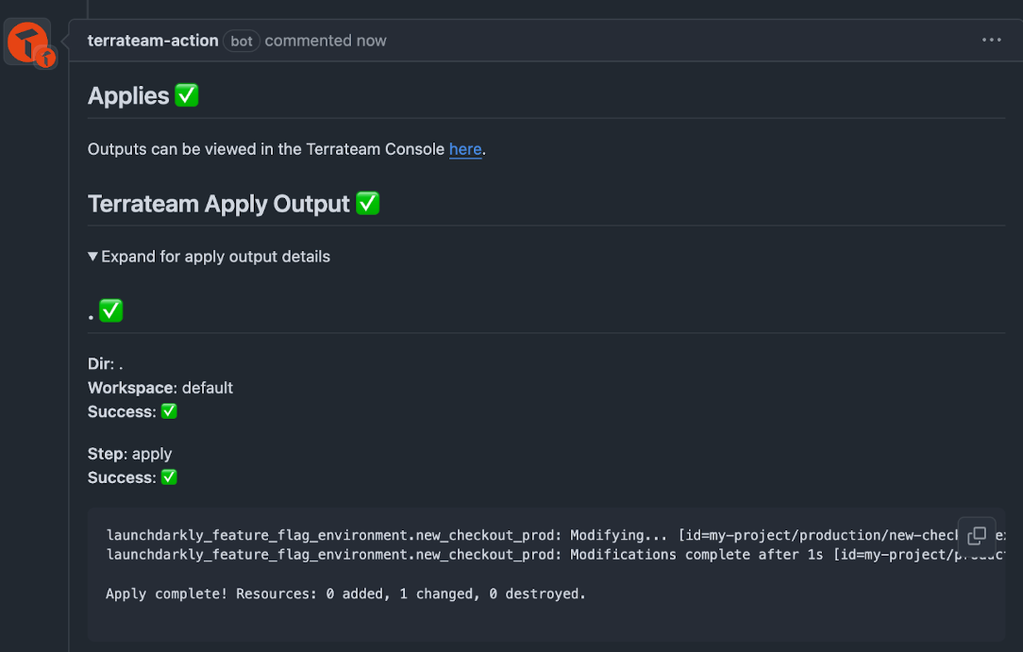The width and height of the screenshot is (1023, 652).
Task: Open the comment options three-dot menu
Action: (991, 40)
